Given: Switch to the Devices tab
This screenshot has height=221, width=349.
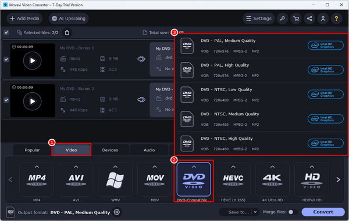Looking at the screenshot, I should [110, 150].
